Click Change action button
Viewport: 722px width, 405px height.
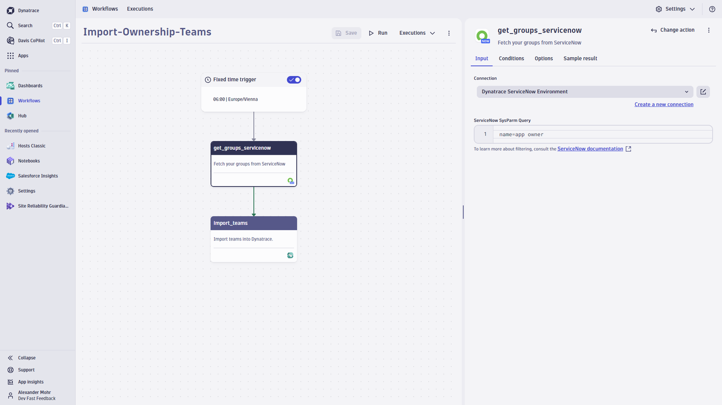(673, 30)
